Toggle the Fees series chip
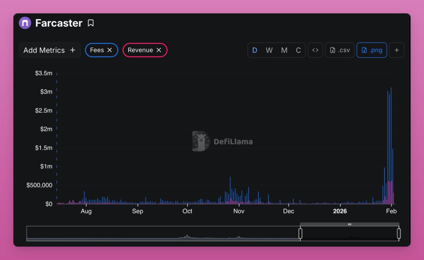This screenshot has width=424, height=260. click(97, 50)
